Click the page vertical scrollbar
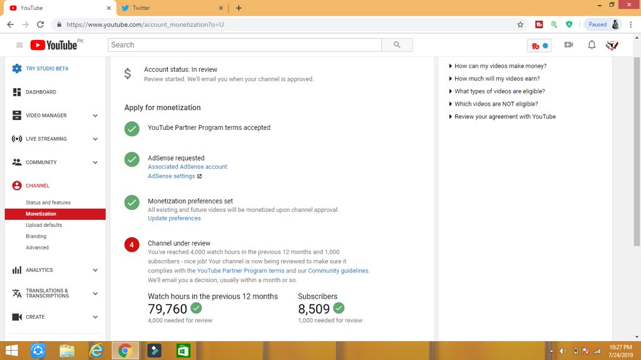The image size is (641, 360). [x=637, y=151]
